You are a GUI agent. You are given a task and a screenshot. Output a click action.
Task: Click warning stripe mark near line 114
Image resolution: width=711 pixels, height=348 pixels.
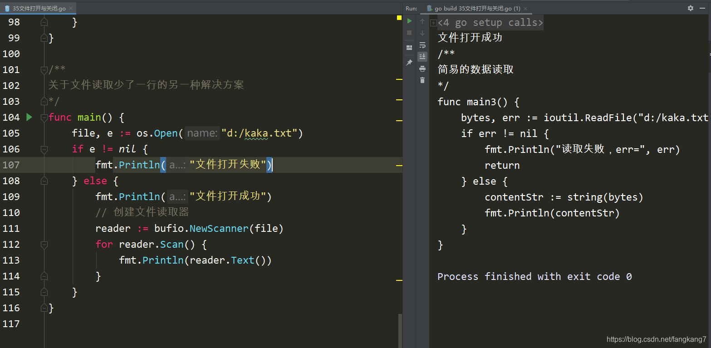pyautogui.click(x=399, y=280)
